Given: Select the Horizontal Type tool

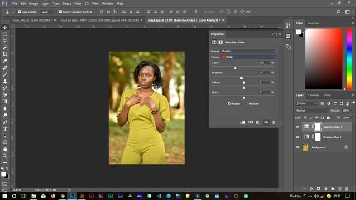Looking at the screenshot, I should click(5, 129).
